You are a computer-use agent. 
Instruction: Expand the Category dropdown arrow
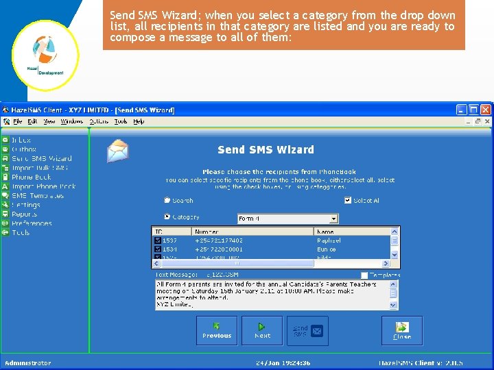[x=333, y=219]
